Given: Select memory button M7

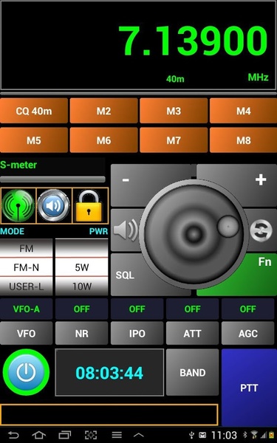Looking at the screenshot, I should point(174,140).
